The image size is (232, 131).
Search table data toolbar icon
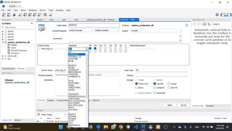pos(45,15)
